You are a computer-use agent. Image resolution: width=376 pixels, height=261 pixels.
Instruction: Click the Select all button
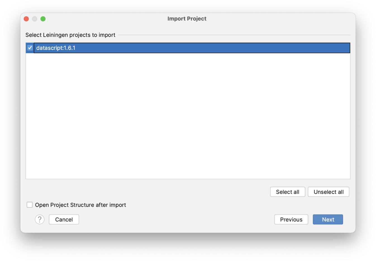click(x=287, y=192)
